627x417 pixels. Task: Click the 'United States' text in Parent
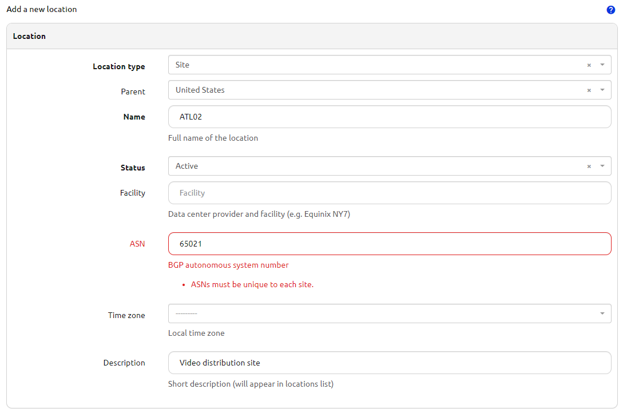click(200, 90)
